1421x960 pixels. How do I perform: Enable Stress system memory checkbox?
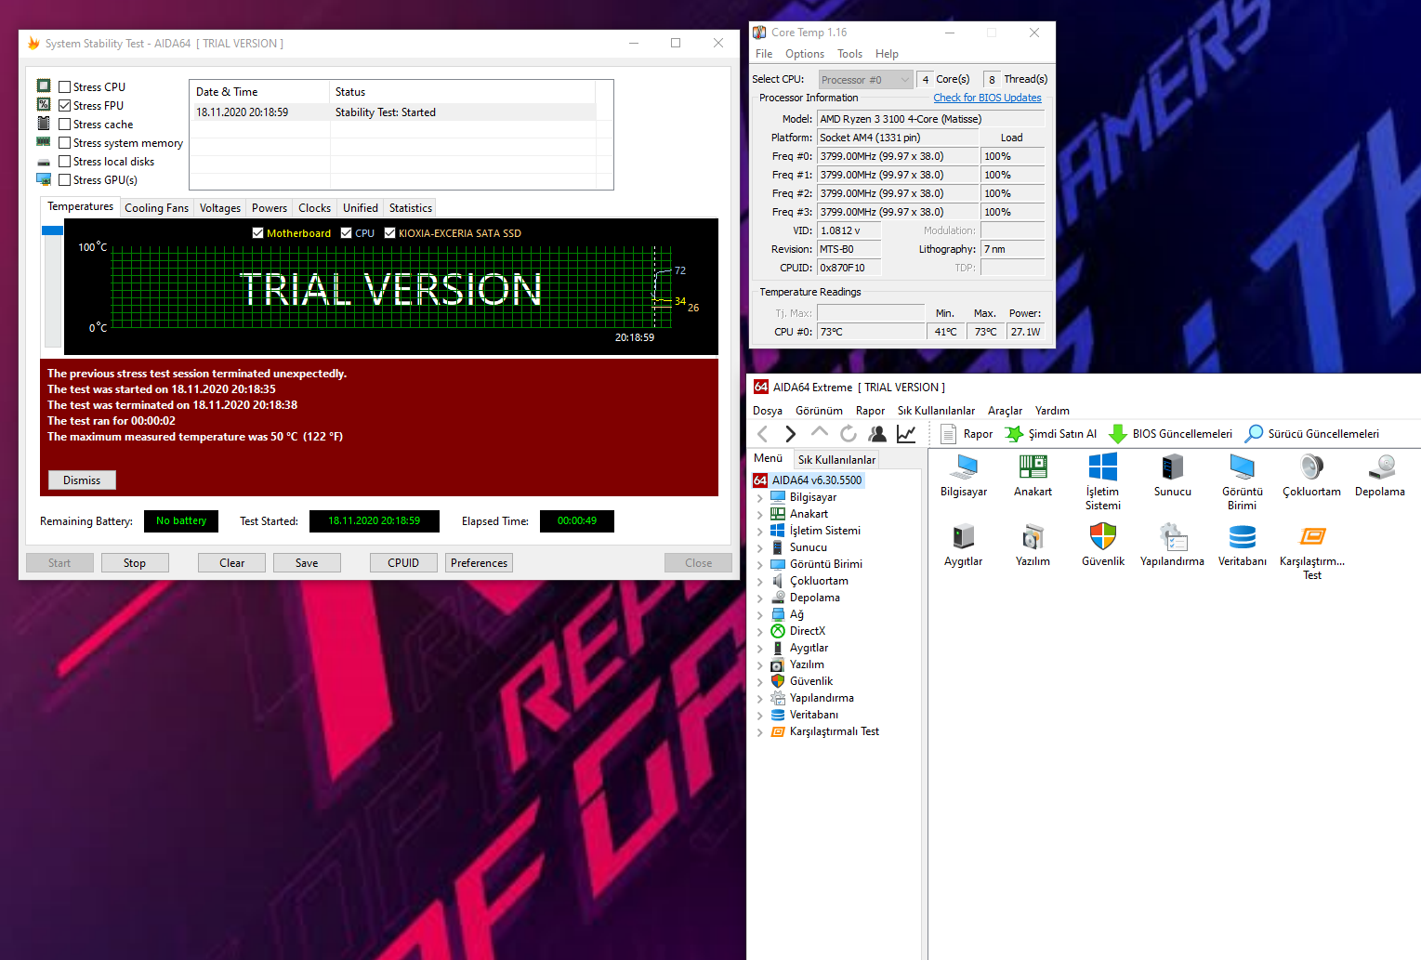click(x=65, y=143)
